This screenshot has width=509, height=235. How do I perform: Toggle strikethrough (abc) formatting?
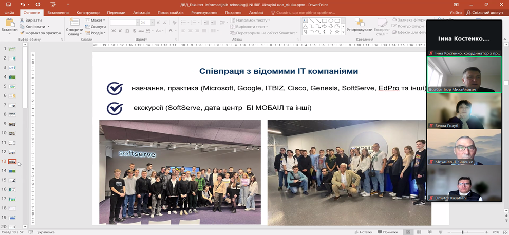pyautogui.click(x=141, y=31)
